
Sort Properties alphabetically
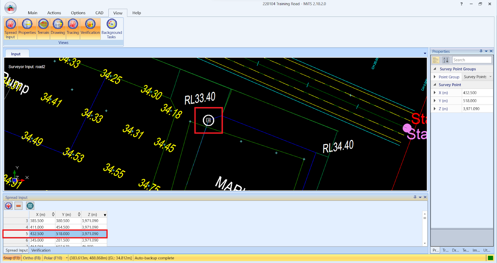pyautogui.click(x=446, y=60)
